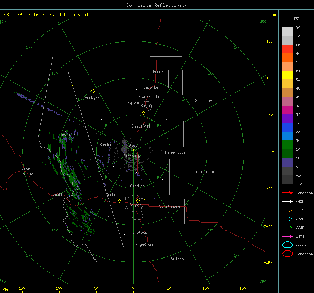Click the light blue swatch between 33 and 30 dBZ
314x293 pixels.
287,136
